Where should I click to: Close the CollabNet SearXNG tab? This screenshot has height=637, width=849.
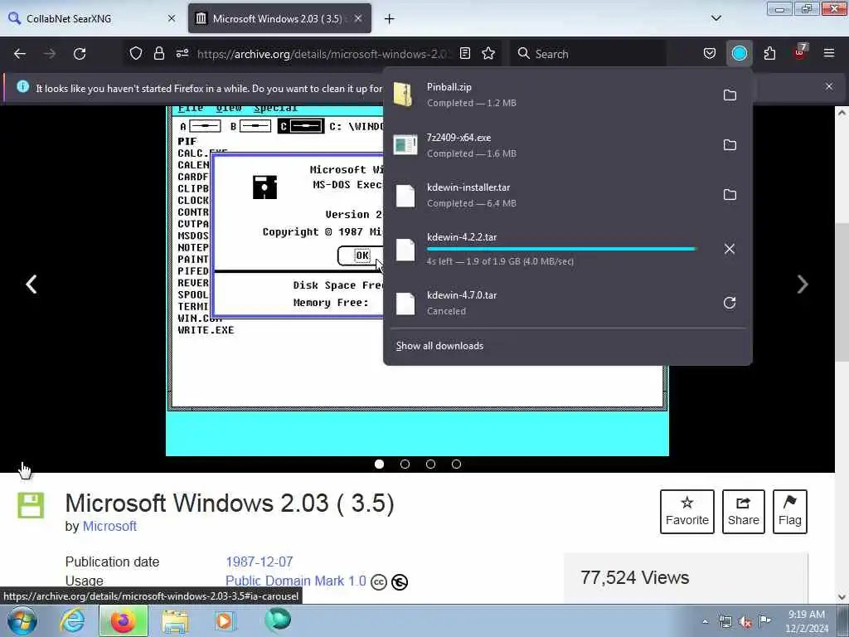[x=172, y=18]
